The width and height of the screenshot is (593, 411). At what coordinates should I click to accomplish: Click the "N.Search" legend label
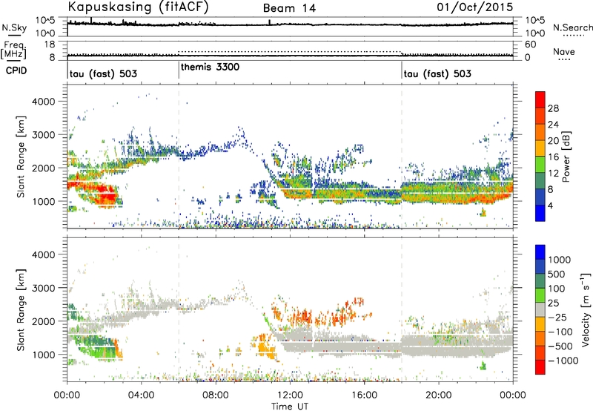(572, 27)
